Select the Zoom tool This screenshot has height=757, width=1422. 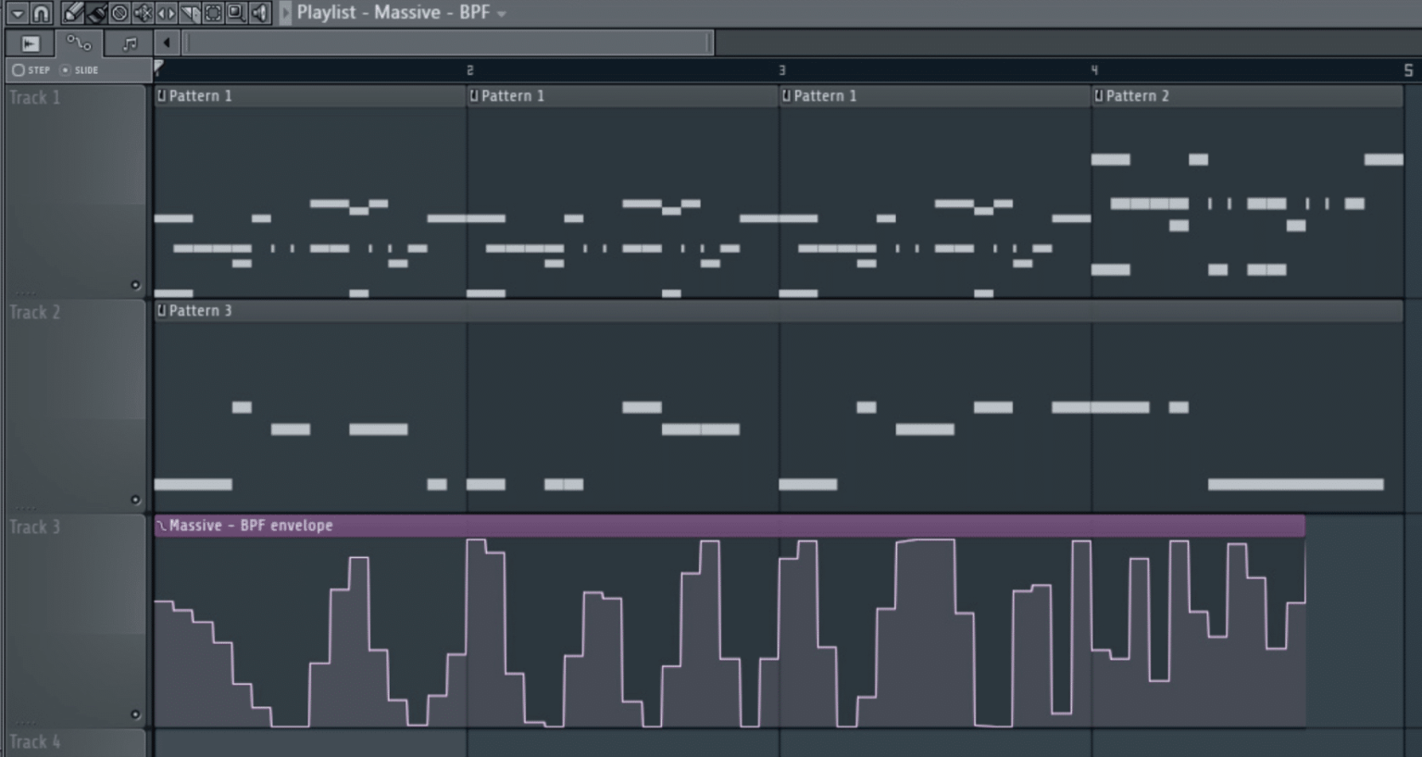pyautogui.click(x=234, y=13)
